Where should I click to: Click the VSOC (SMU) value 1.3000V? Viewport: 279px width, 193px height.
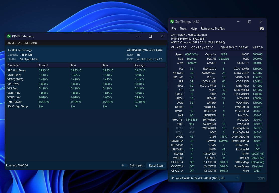[x=257, y=69]
